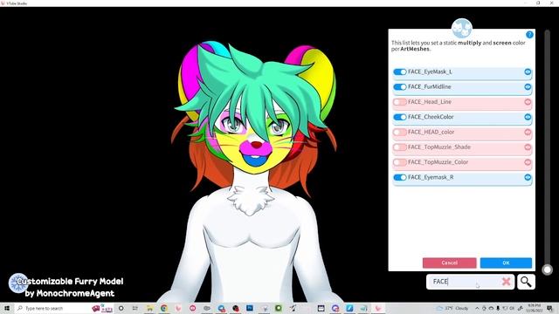Image resolution: width=559 pixels, height=314 pixels.
Task: Open Chrome from the taskbar
Action: (x=164, y=308)
